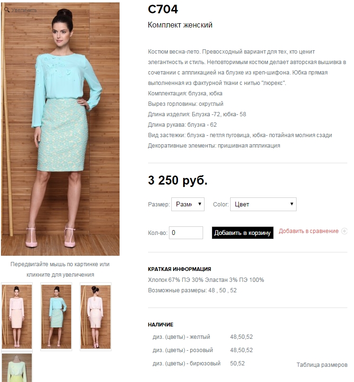Click the arrow of the Размер select
Viewport: 354px width, 382px height.
(x=199, y=204)
